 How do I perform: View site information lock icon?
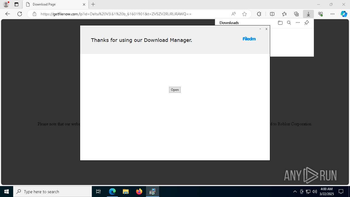click(34, 14)
